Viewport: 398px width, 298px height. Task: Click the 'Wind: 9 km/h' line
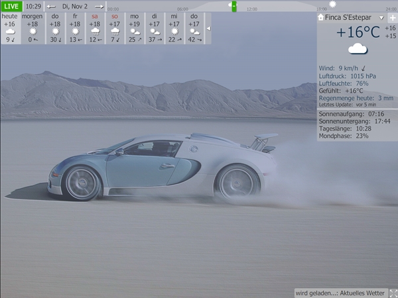point(342,68)
